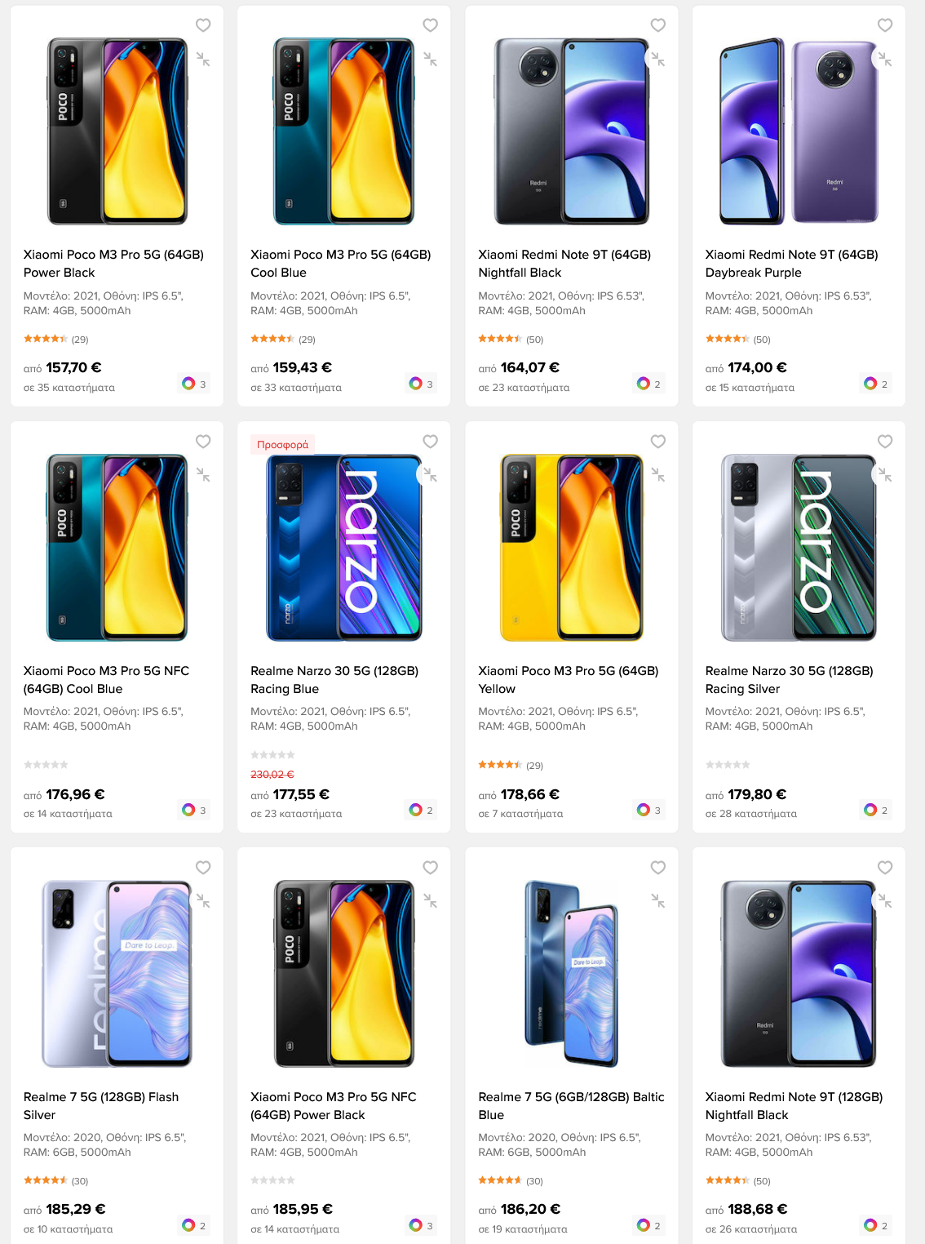Compare arrows on Realme 7 5G Baltic Blue
Image resolution: width=925 pixels, height=1244 pixels.
point(658,901)
